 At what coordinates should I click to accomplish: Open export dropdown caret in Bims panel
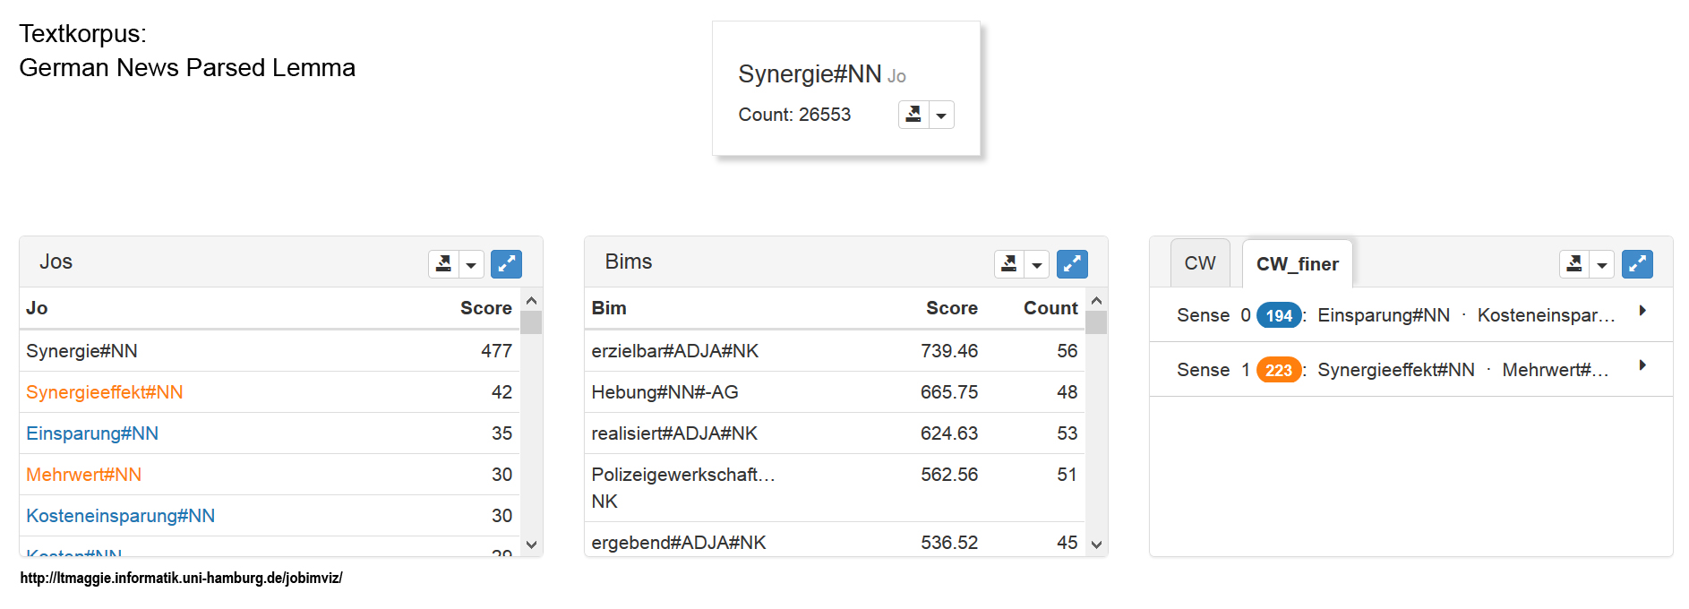(1036, 265)
